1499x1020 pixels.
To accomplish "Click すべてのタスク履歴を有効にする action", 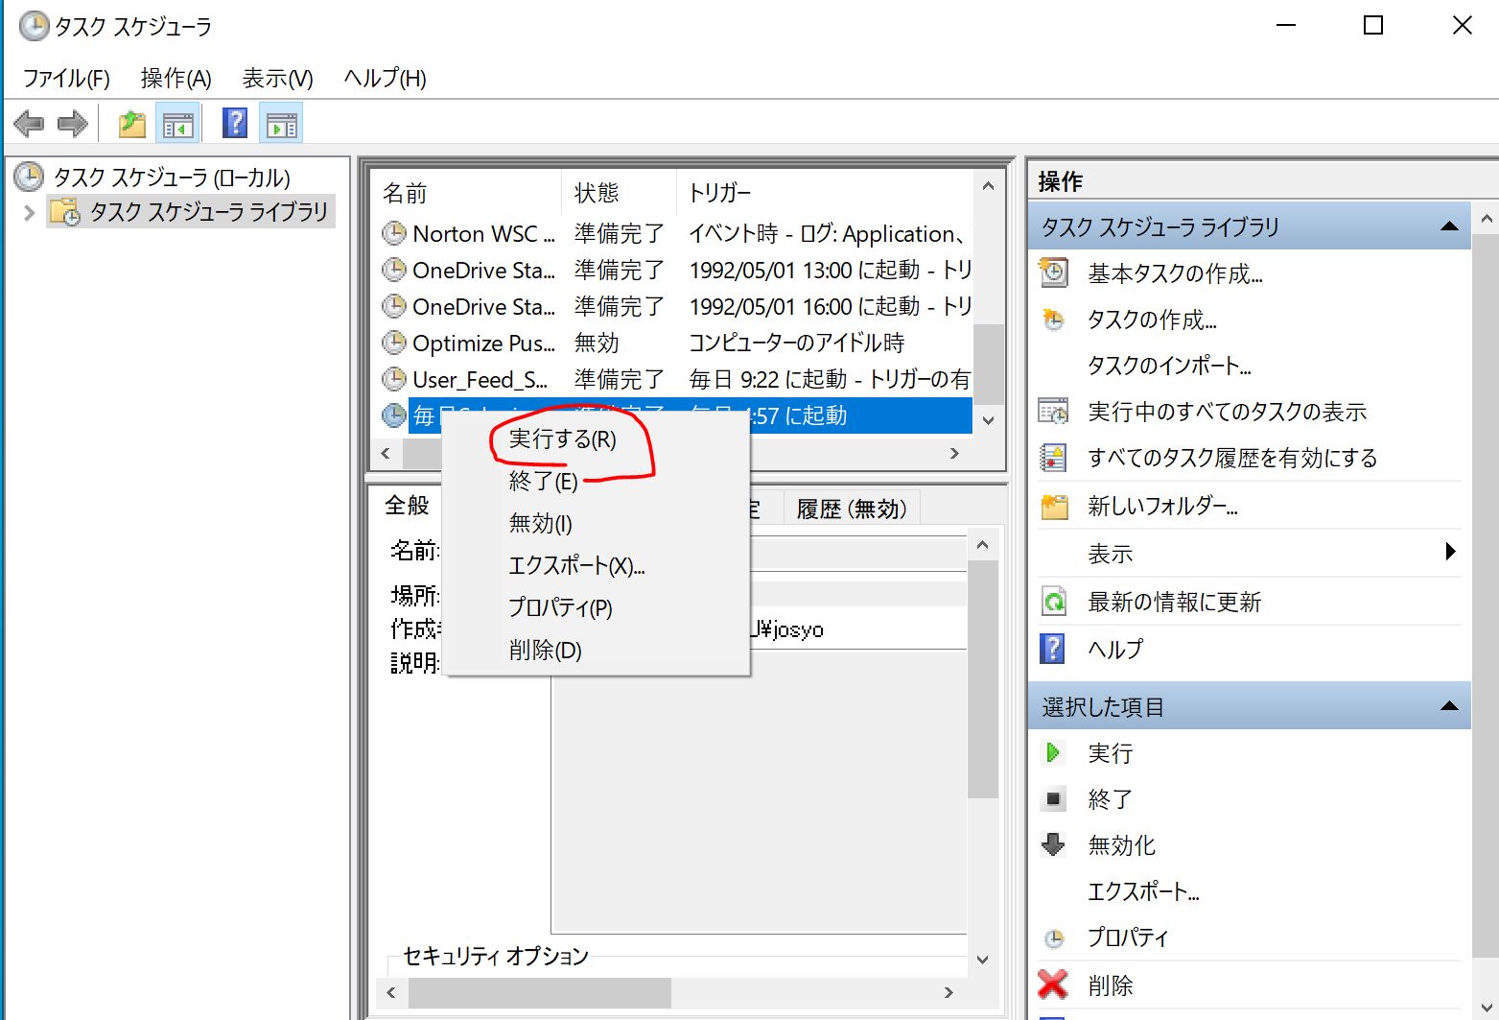I will pyautogui.click(x=1232, y=458).
